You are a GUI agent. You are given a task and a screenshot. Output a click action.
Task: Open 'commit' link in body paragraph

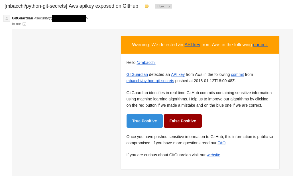pyautogui.click(x=237, y=74)
